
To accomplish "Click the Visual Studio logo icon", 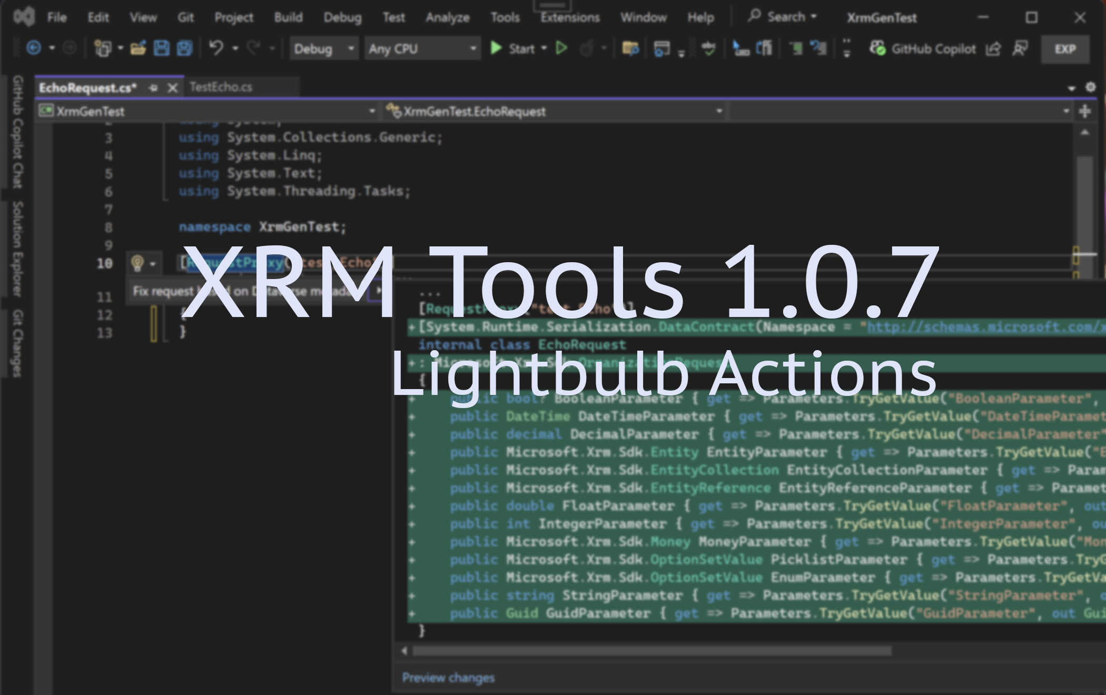I will 24,17.
